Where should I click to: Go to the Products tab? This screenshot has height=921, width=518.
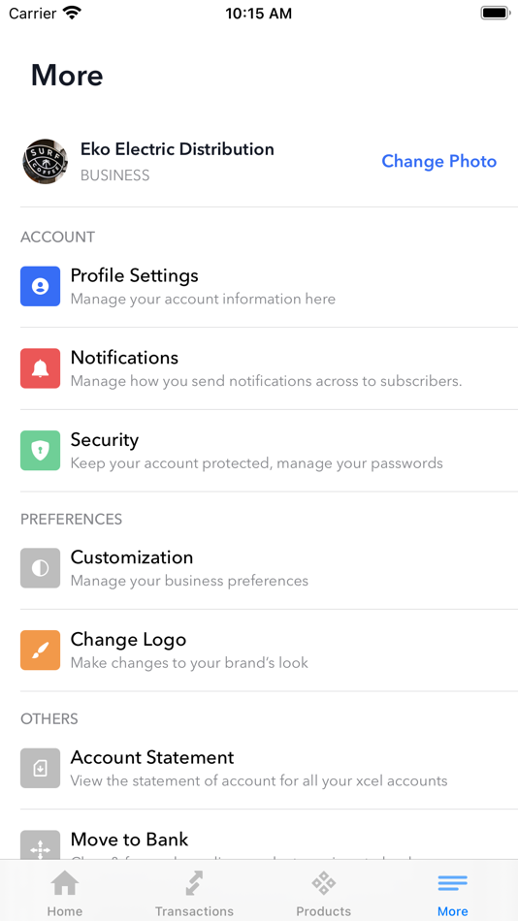click(x=323, y=893)
